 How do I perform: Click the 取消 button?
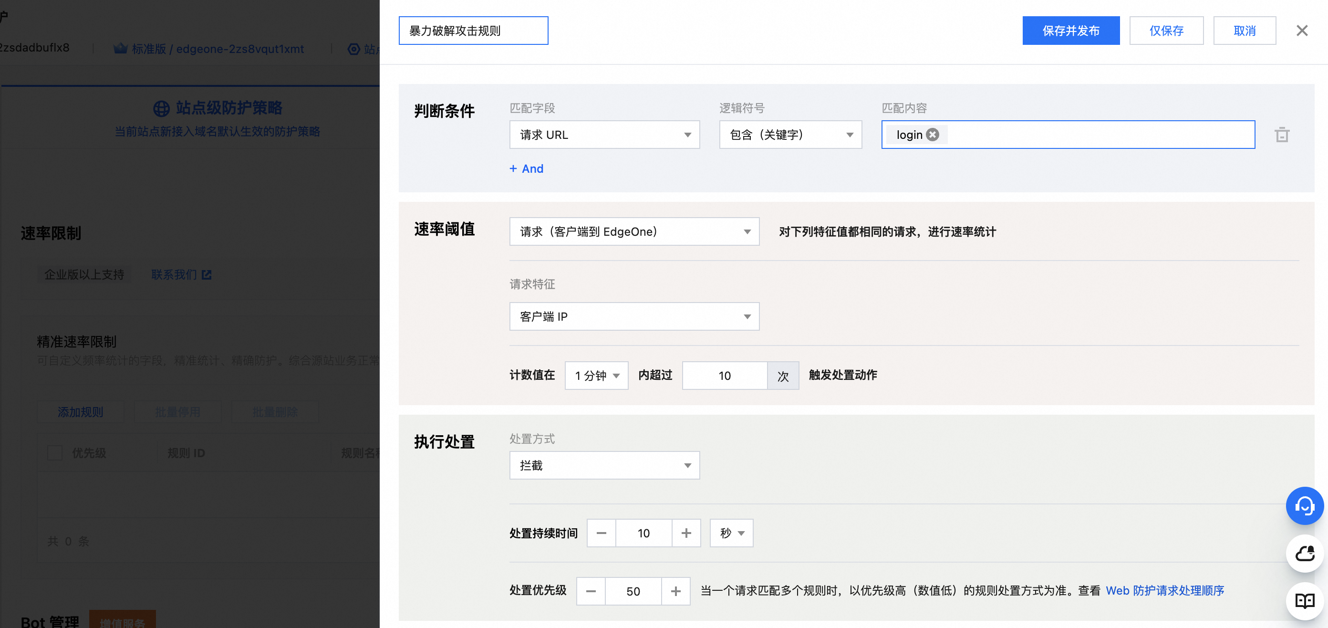point(1245,31)
